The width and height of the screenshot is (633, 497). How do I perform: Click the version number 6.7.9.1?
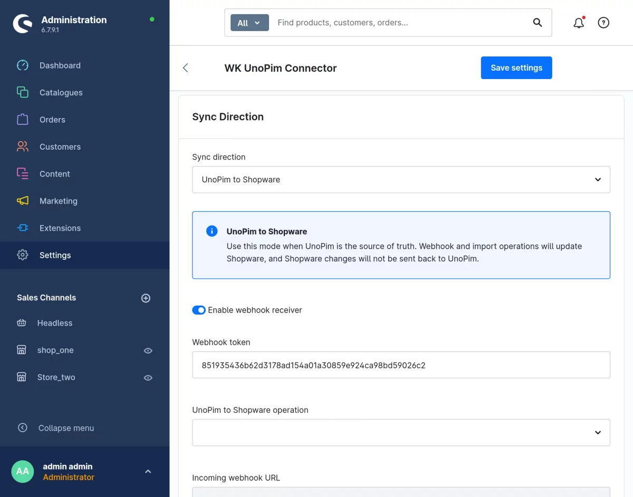pyautogui.click(x=50, y=31)
